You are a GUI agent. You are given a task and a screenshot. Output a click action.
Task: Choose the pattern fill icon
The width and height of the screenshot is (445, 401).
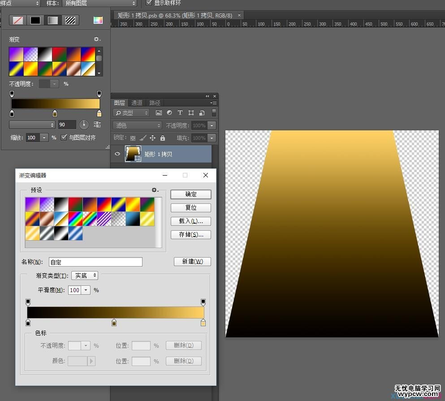pyautogui.click(x=70, y=20)
